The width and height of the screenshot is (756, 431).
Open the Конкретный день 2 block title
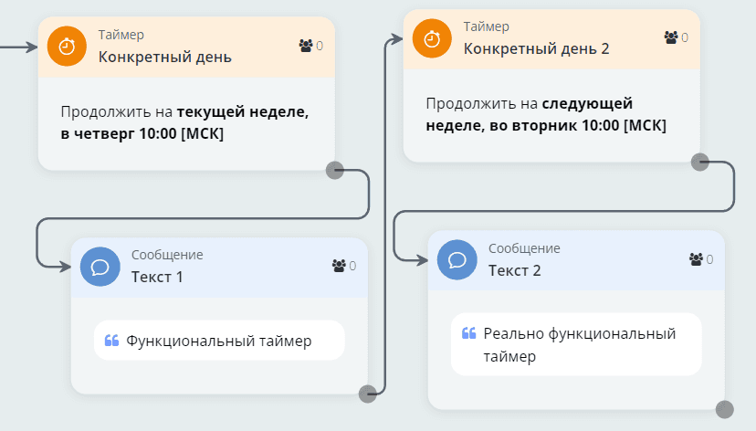coord(536,48)
